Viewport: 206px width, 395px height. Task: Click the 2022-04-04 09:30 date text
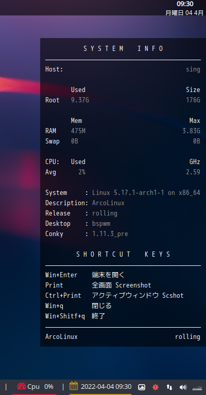[106, 387]
